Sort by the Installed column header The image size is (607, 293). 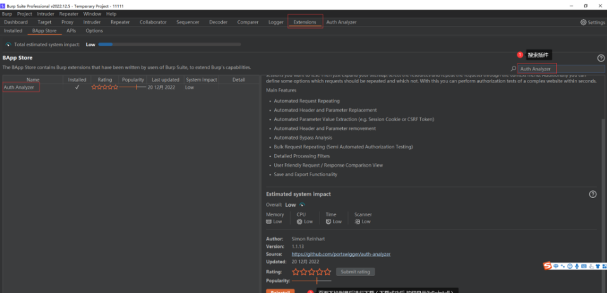(77, 80)
